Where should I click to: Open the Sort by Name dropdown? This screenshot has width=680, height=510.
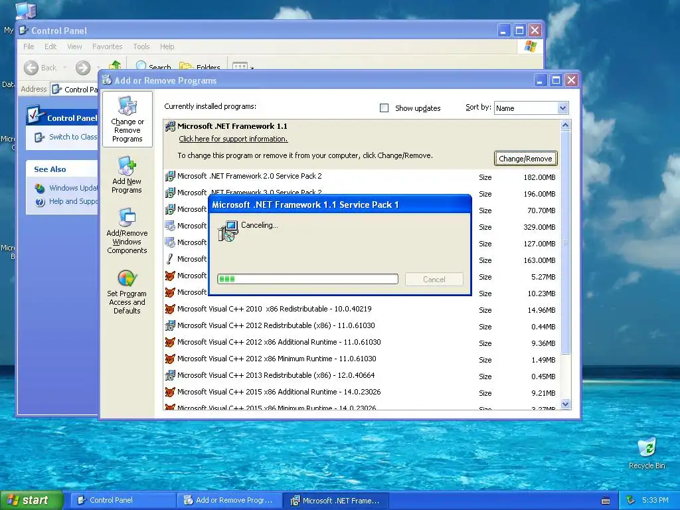[x=562, y=108]
